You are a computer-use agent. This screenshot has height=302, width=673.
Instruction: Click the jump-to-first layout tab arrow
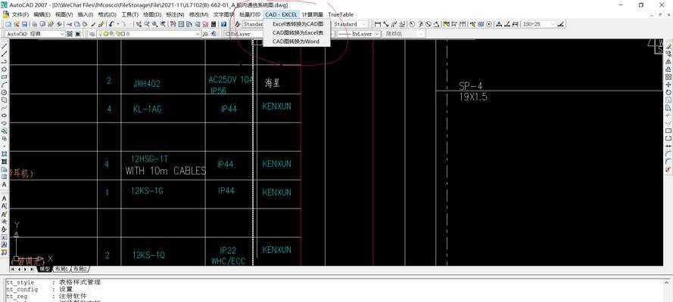pos(12,269)
